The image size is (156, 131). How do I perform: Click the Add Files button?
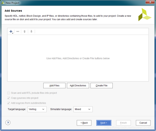54,86
